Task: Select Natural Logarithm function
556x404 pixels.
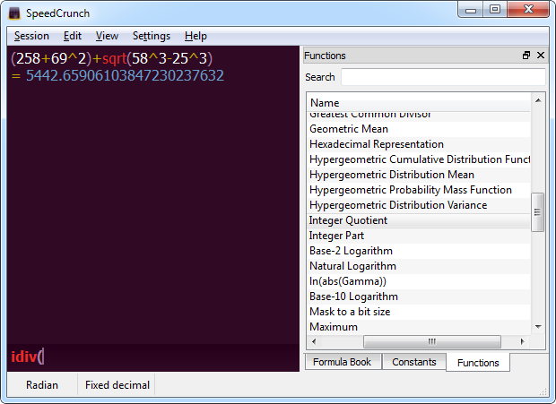Action: point(419,266)
